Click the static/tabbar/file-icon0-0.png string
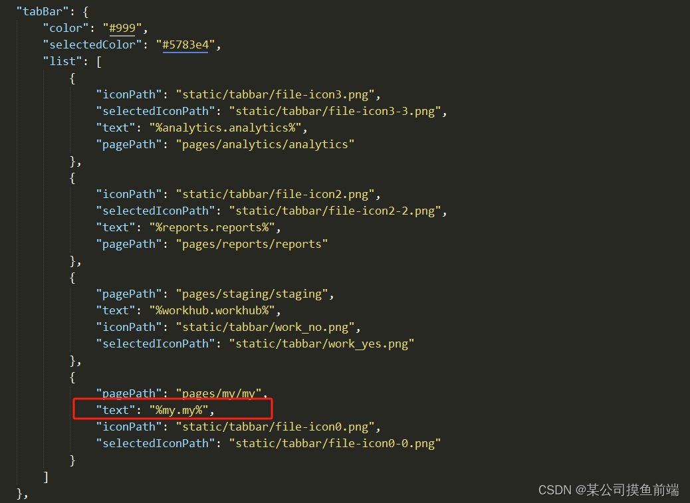The height and width of the screenshot is (503, 690). point(335,444)
